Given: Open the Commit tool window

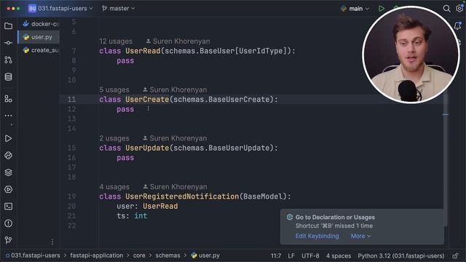Looking at the screenshot, I should click(8, 43).
